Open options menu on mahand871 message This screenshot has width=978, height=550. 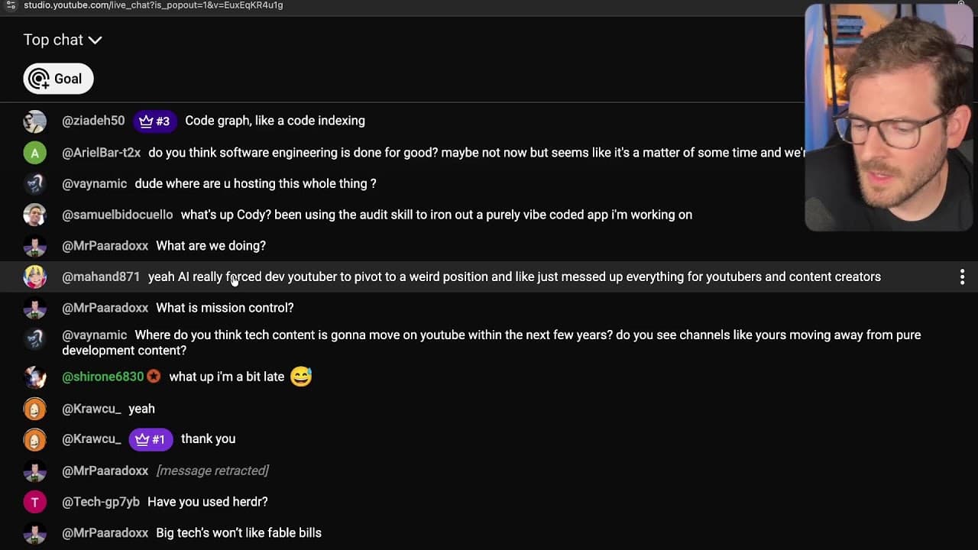click(x=962, y=277)
